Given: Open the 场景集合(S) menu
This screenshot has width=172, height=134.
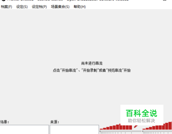Looking at the screenshot, I should 60,7.
